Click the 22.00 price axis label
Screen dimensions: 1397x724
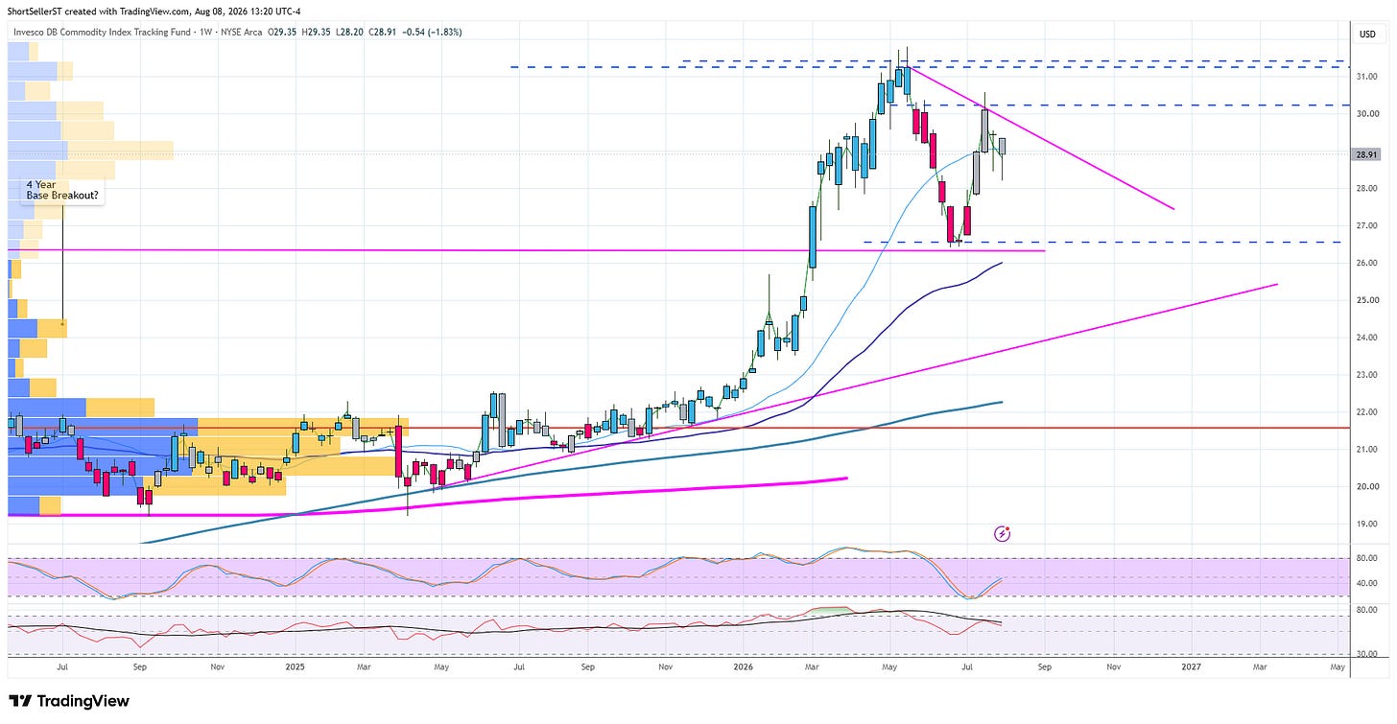tap(1366, 412)
